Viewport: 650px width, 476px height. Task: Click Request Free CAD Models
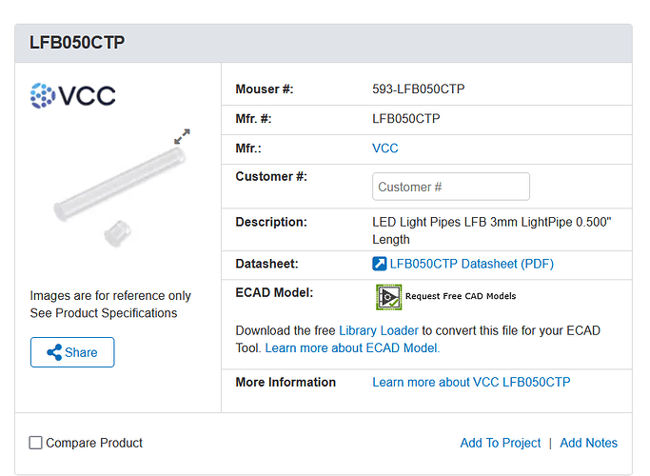coord(461,296)
